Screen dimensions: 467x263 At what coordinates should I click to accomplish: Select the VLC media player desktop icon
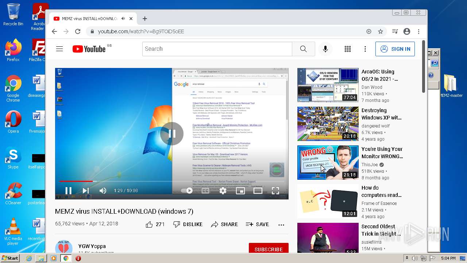pos(13,232)
